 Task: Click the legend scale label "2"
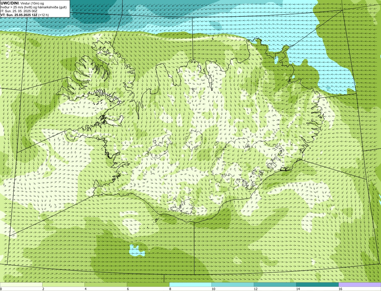point(43,289)
